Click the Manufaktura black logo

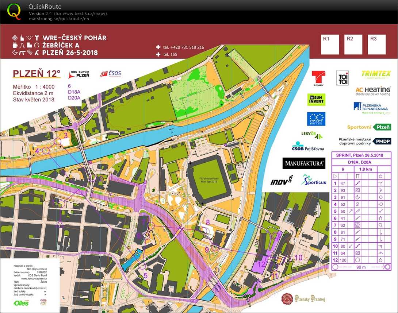pos(304,163)
